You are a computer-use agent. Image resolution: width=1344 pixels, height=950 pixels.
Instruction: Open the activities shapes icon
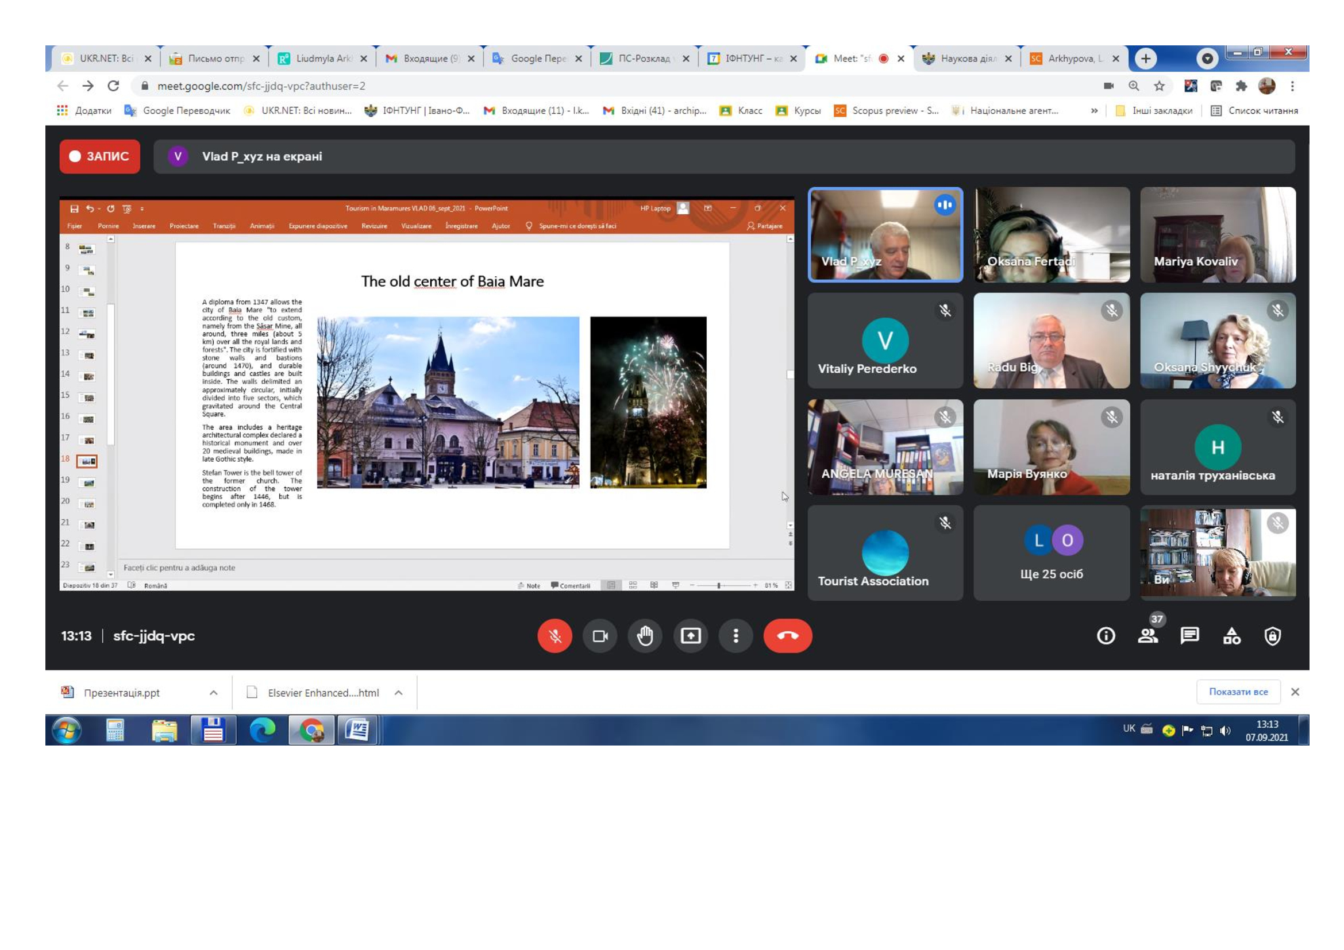(x=1231, y=636)
